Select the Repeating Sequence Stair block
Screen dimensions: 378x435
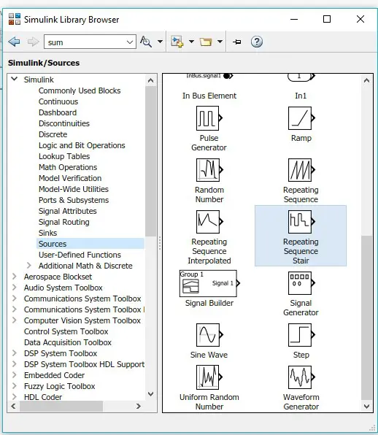pyautogui.click(x=301, y=236)
